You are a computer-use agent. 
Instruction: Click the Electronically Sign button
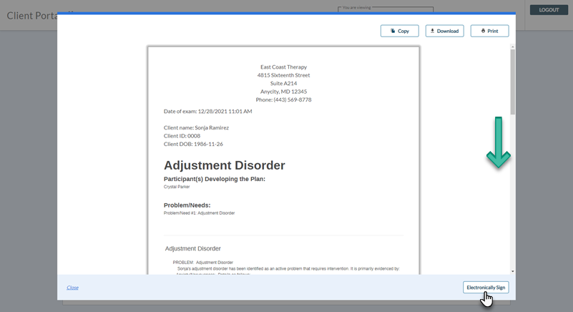pos(486,287)
